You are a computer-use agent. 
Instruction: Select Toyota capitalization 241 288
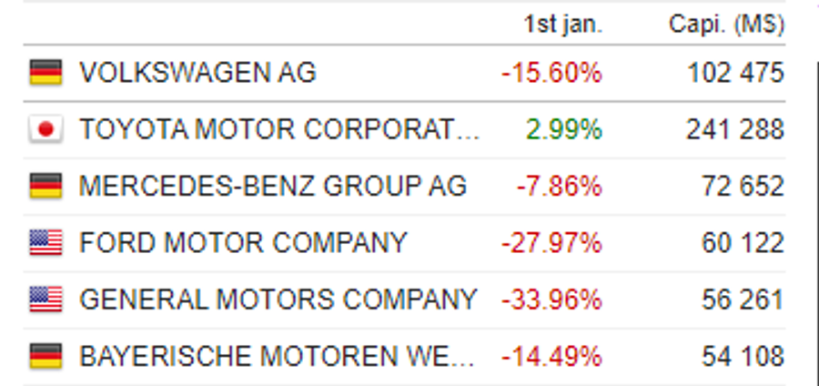point(735,129)
